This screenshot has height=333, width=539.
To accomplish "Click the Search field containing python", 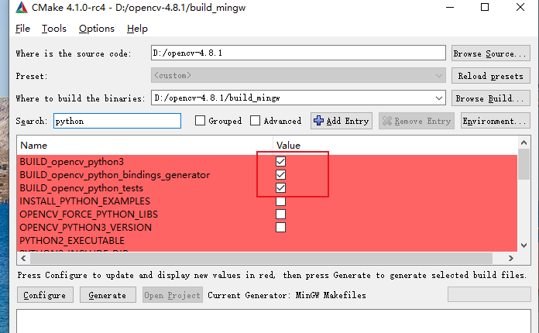I will (117, 121).
